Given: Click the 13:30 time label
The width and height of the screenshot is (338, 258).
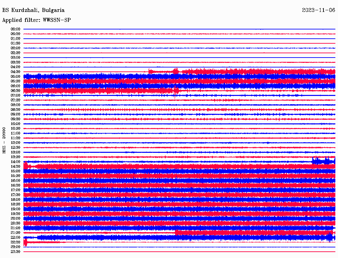Looking at the screenshot, I should point(16,157).
